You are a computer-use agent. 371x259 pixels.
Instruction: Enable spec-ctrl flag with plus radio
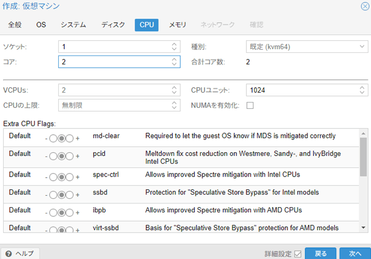[69, 177]
